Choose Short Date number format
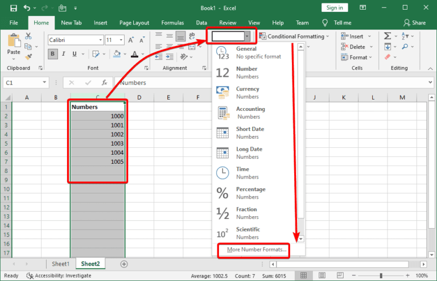437x281 pixels. pyautogui.click(x=255, y=133)
